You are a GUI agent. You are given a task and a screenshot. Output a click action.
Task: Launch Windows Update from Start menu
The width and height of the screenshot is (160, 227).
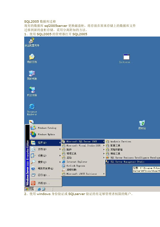tap(46, 134)
